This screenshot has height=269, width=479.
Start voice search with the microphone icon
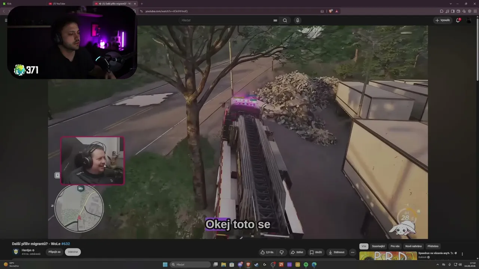(x=298, y=20)
